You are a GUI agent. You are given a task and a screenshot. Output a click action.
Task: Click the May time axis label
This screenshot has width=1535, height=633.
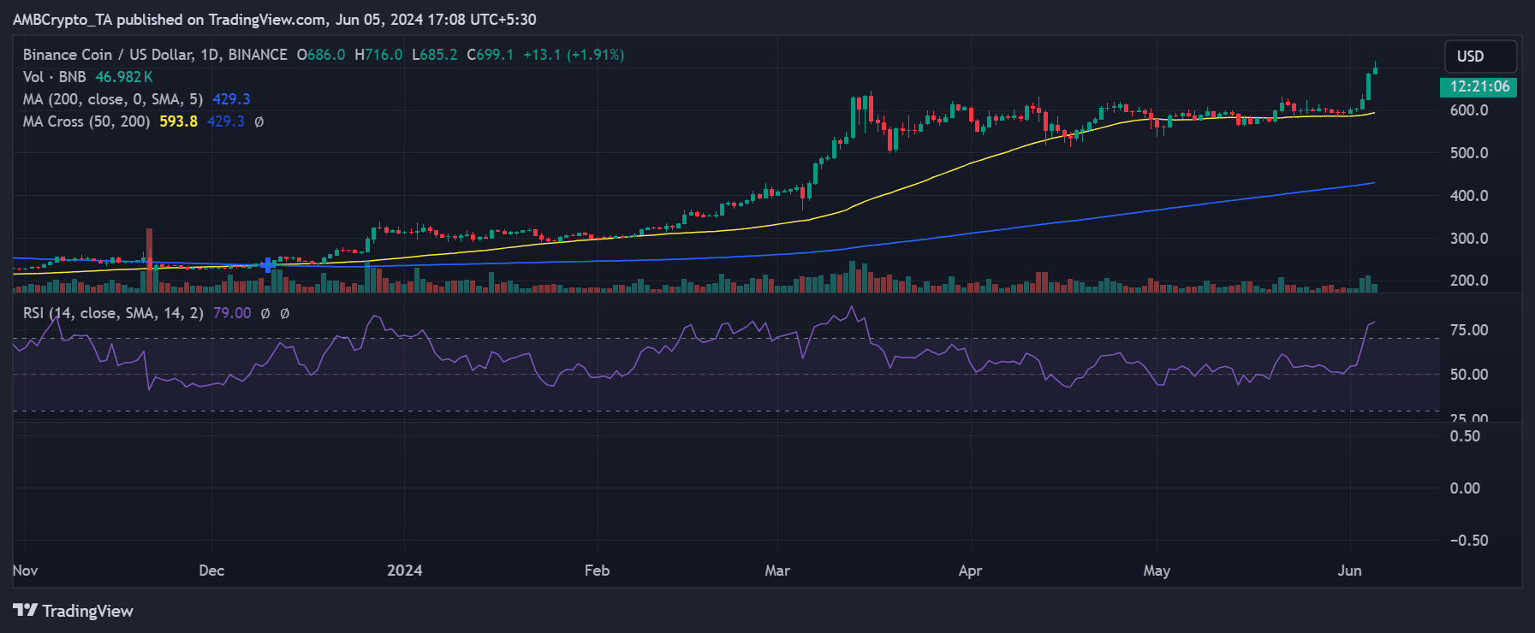pyautogui.click(x=1157, y=571)
